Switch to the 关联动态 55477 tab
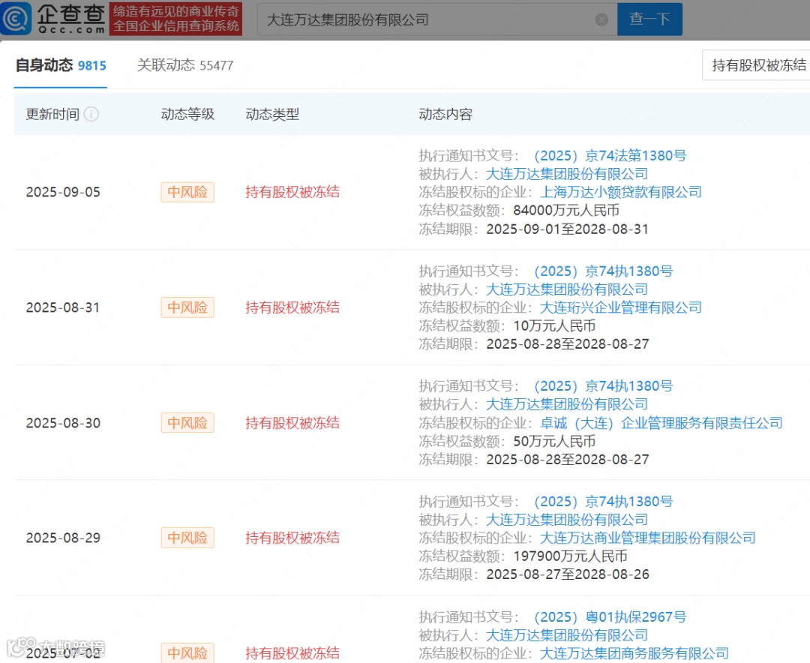810x663 pixels. tap(185, 65)
